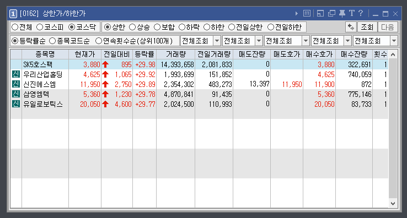Select the 종목코드순 sort radio button

52,41
